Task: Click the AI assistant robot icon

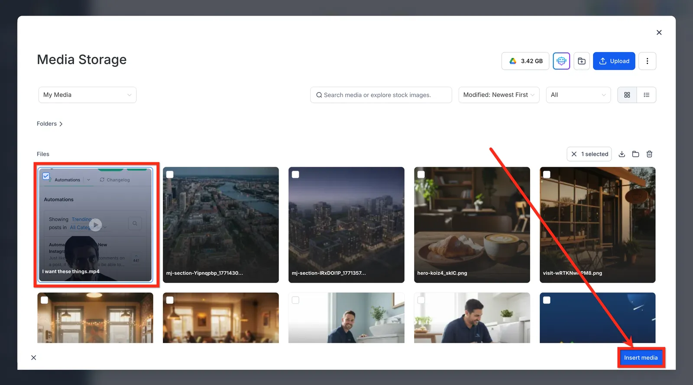Action: pyautogui.click(x=561, y=61)
